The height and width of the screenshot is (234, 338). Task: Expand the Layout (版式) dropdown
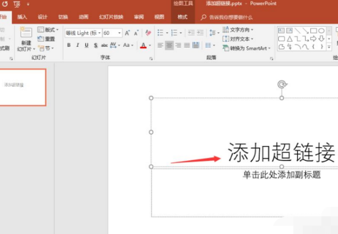pyautogui.click(x=50, y=30)
